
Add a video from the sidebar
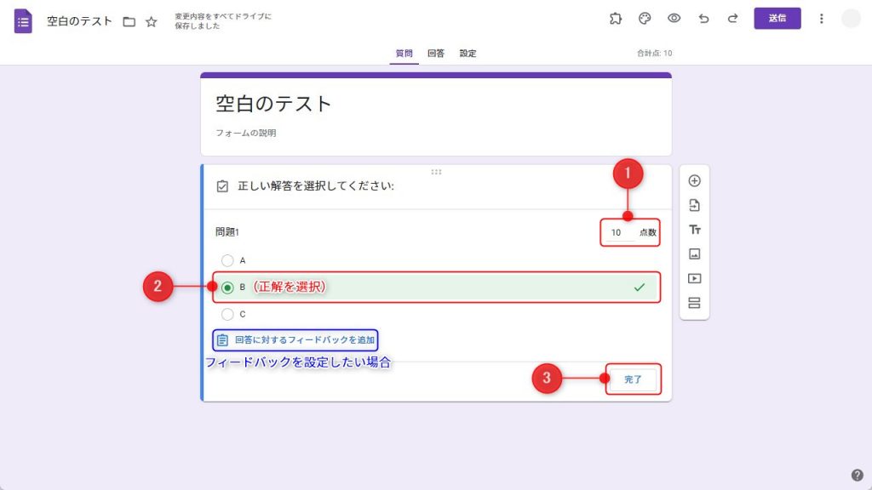(695, 278)
